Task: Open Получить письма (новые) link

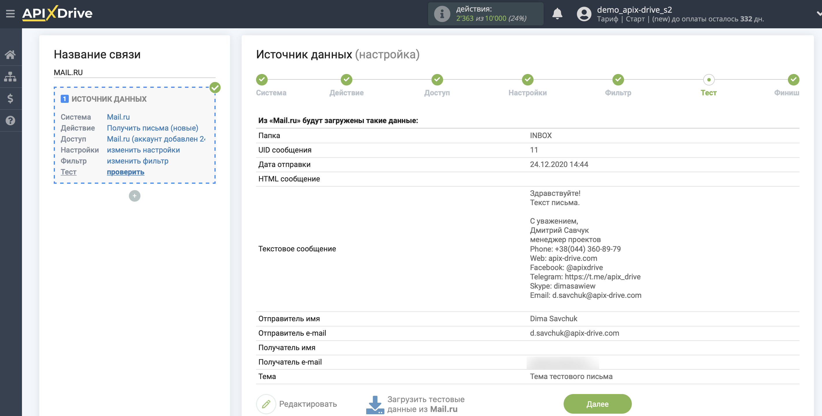Action: (x=153, y=128)
